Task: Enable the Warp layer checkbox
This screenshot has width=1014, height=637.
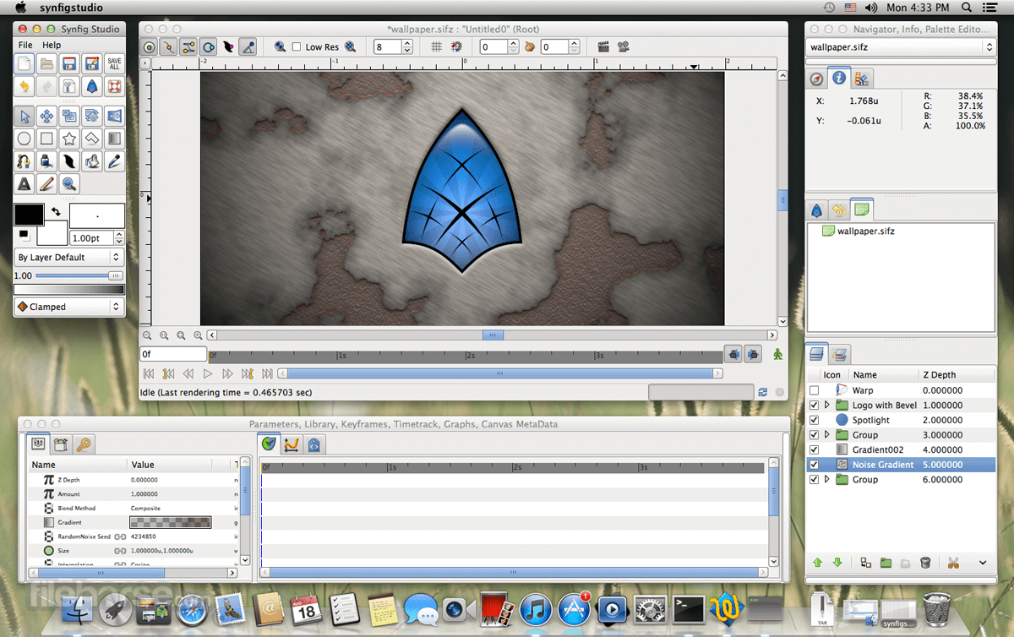Action: pyautogui.click(x=815, y=390)
